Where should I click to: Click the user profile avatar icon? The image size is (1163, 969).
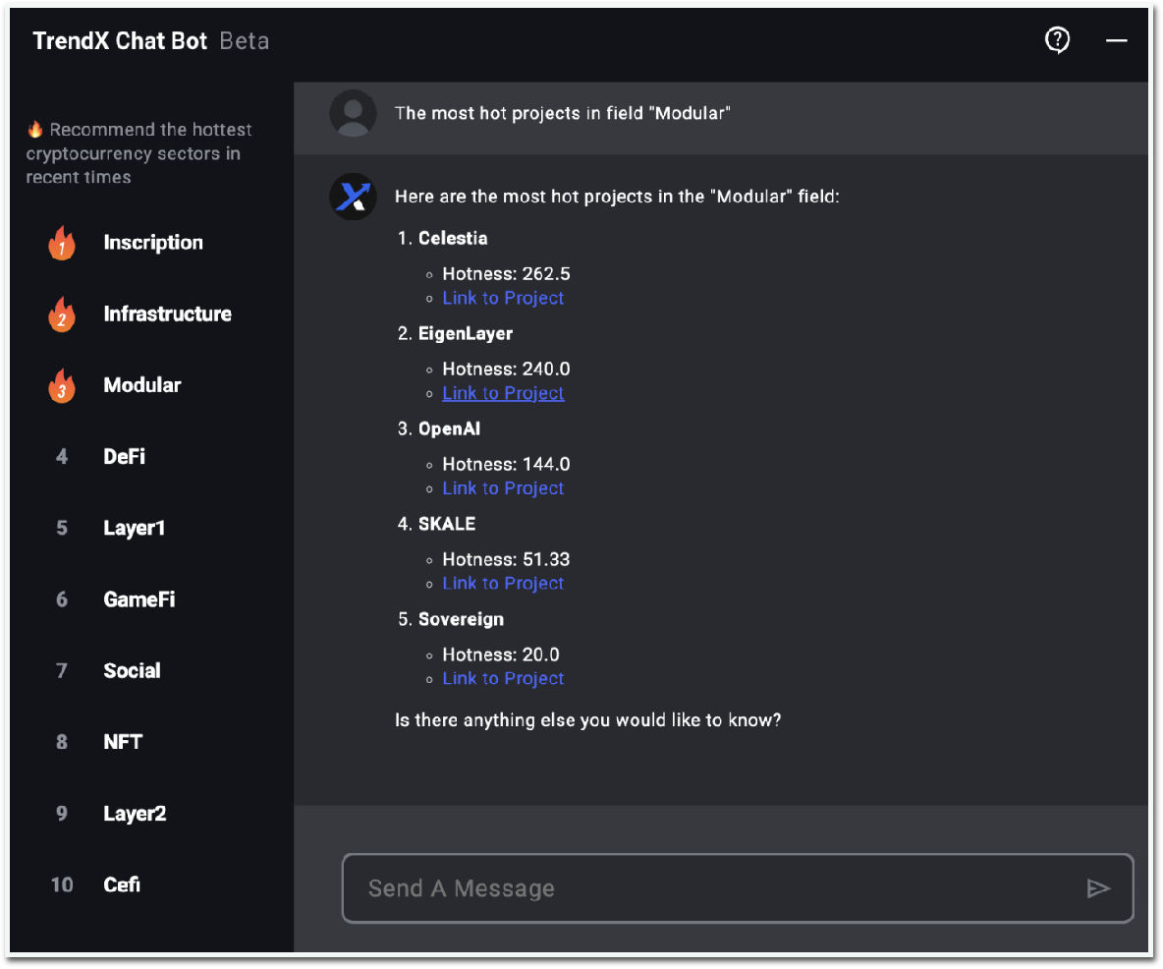pos(353,114)
